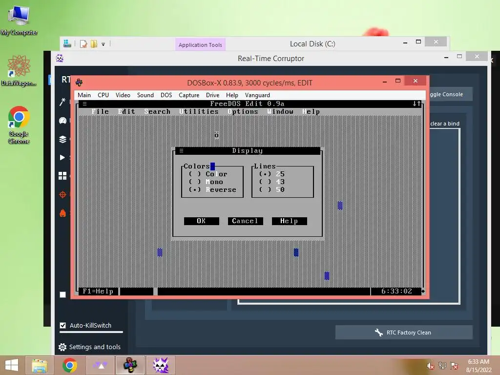Open the Display dialog control menu box
The width and height of the screenshot is (500, 375).
pyautogui.click(x=181, y=150)
